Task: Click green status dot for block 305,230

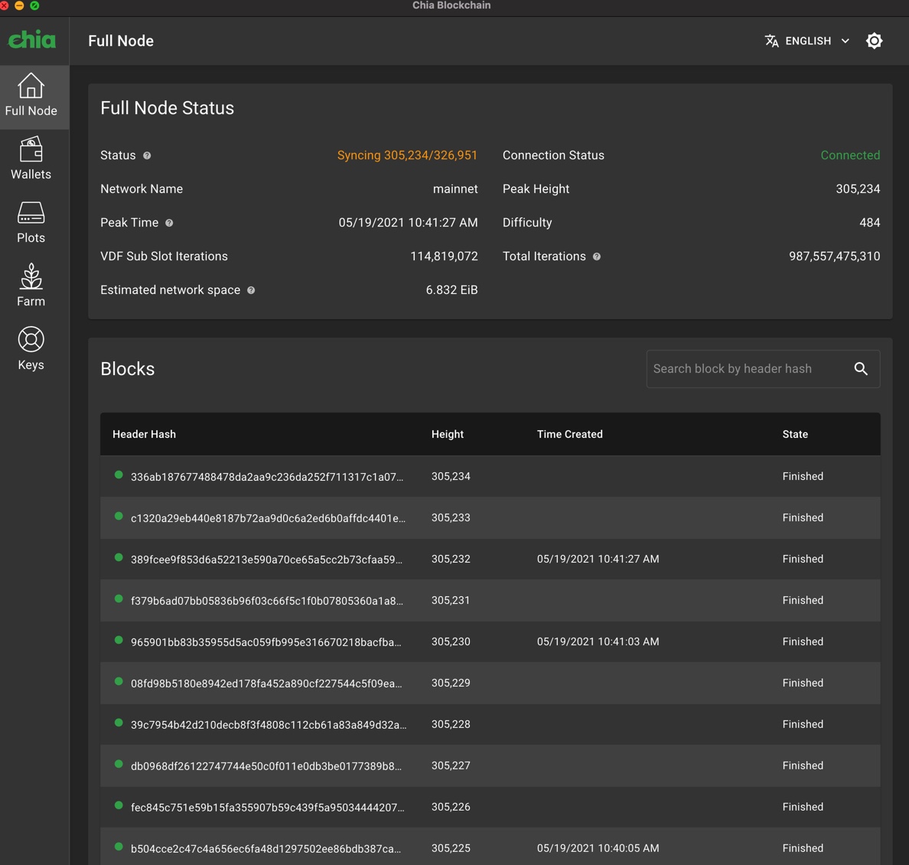Action: tap(119, 640)
